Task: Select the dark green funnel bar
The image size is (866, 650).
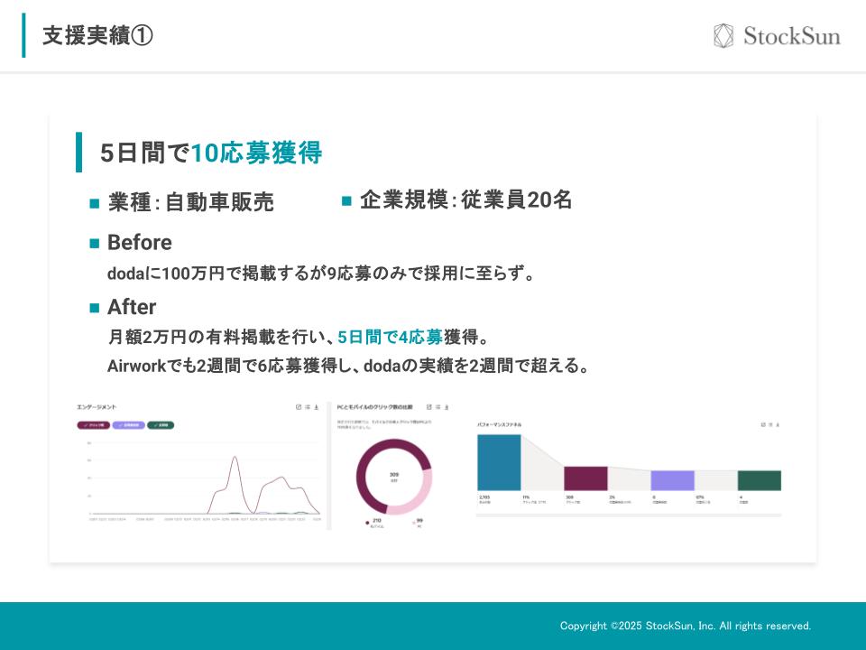Action: click(x=759, y=480)
